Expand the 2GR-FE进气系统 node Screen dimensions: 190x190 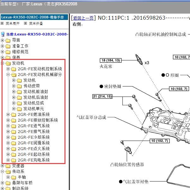8,126
